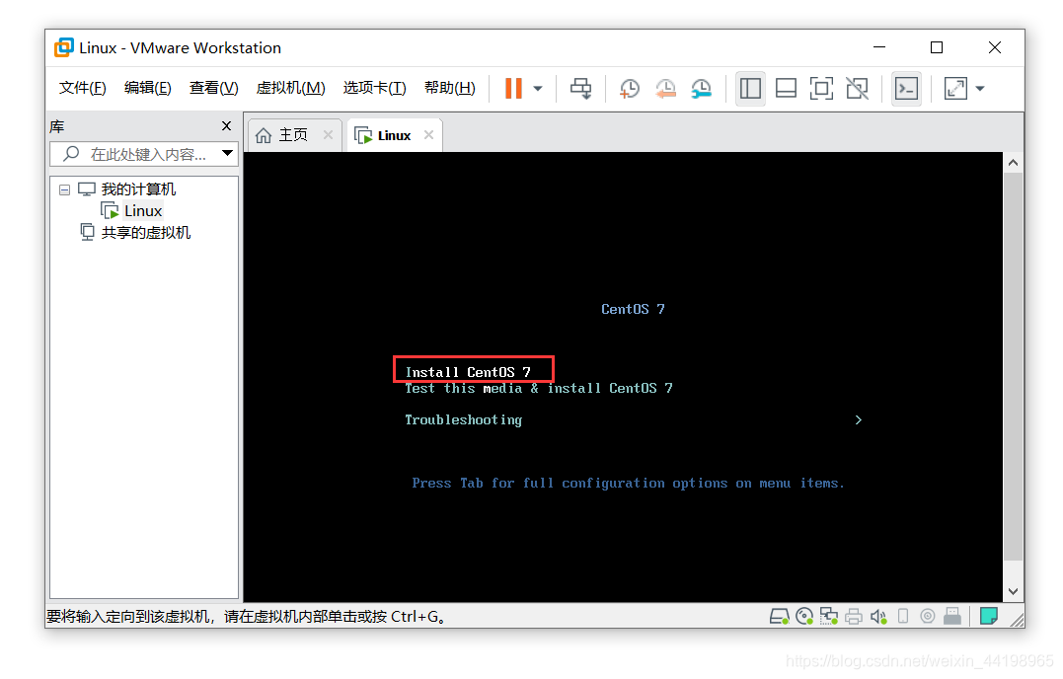Screen dimensions: 1063x679
Task: Maximize the VMware Workstation window
Action: point(937,47)
